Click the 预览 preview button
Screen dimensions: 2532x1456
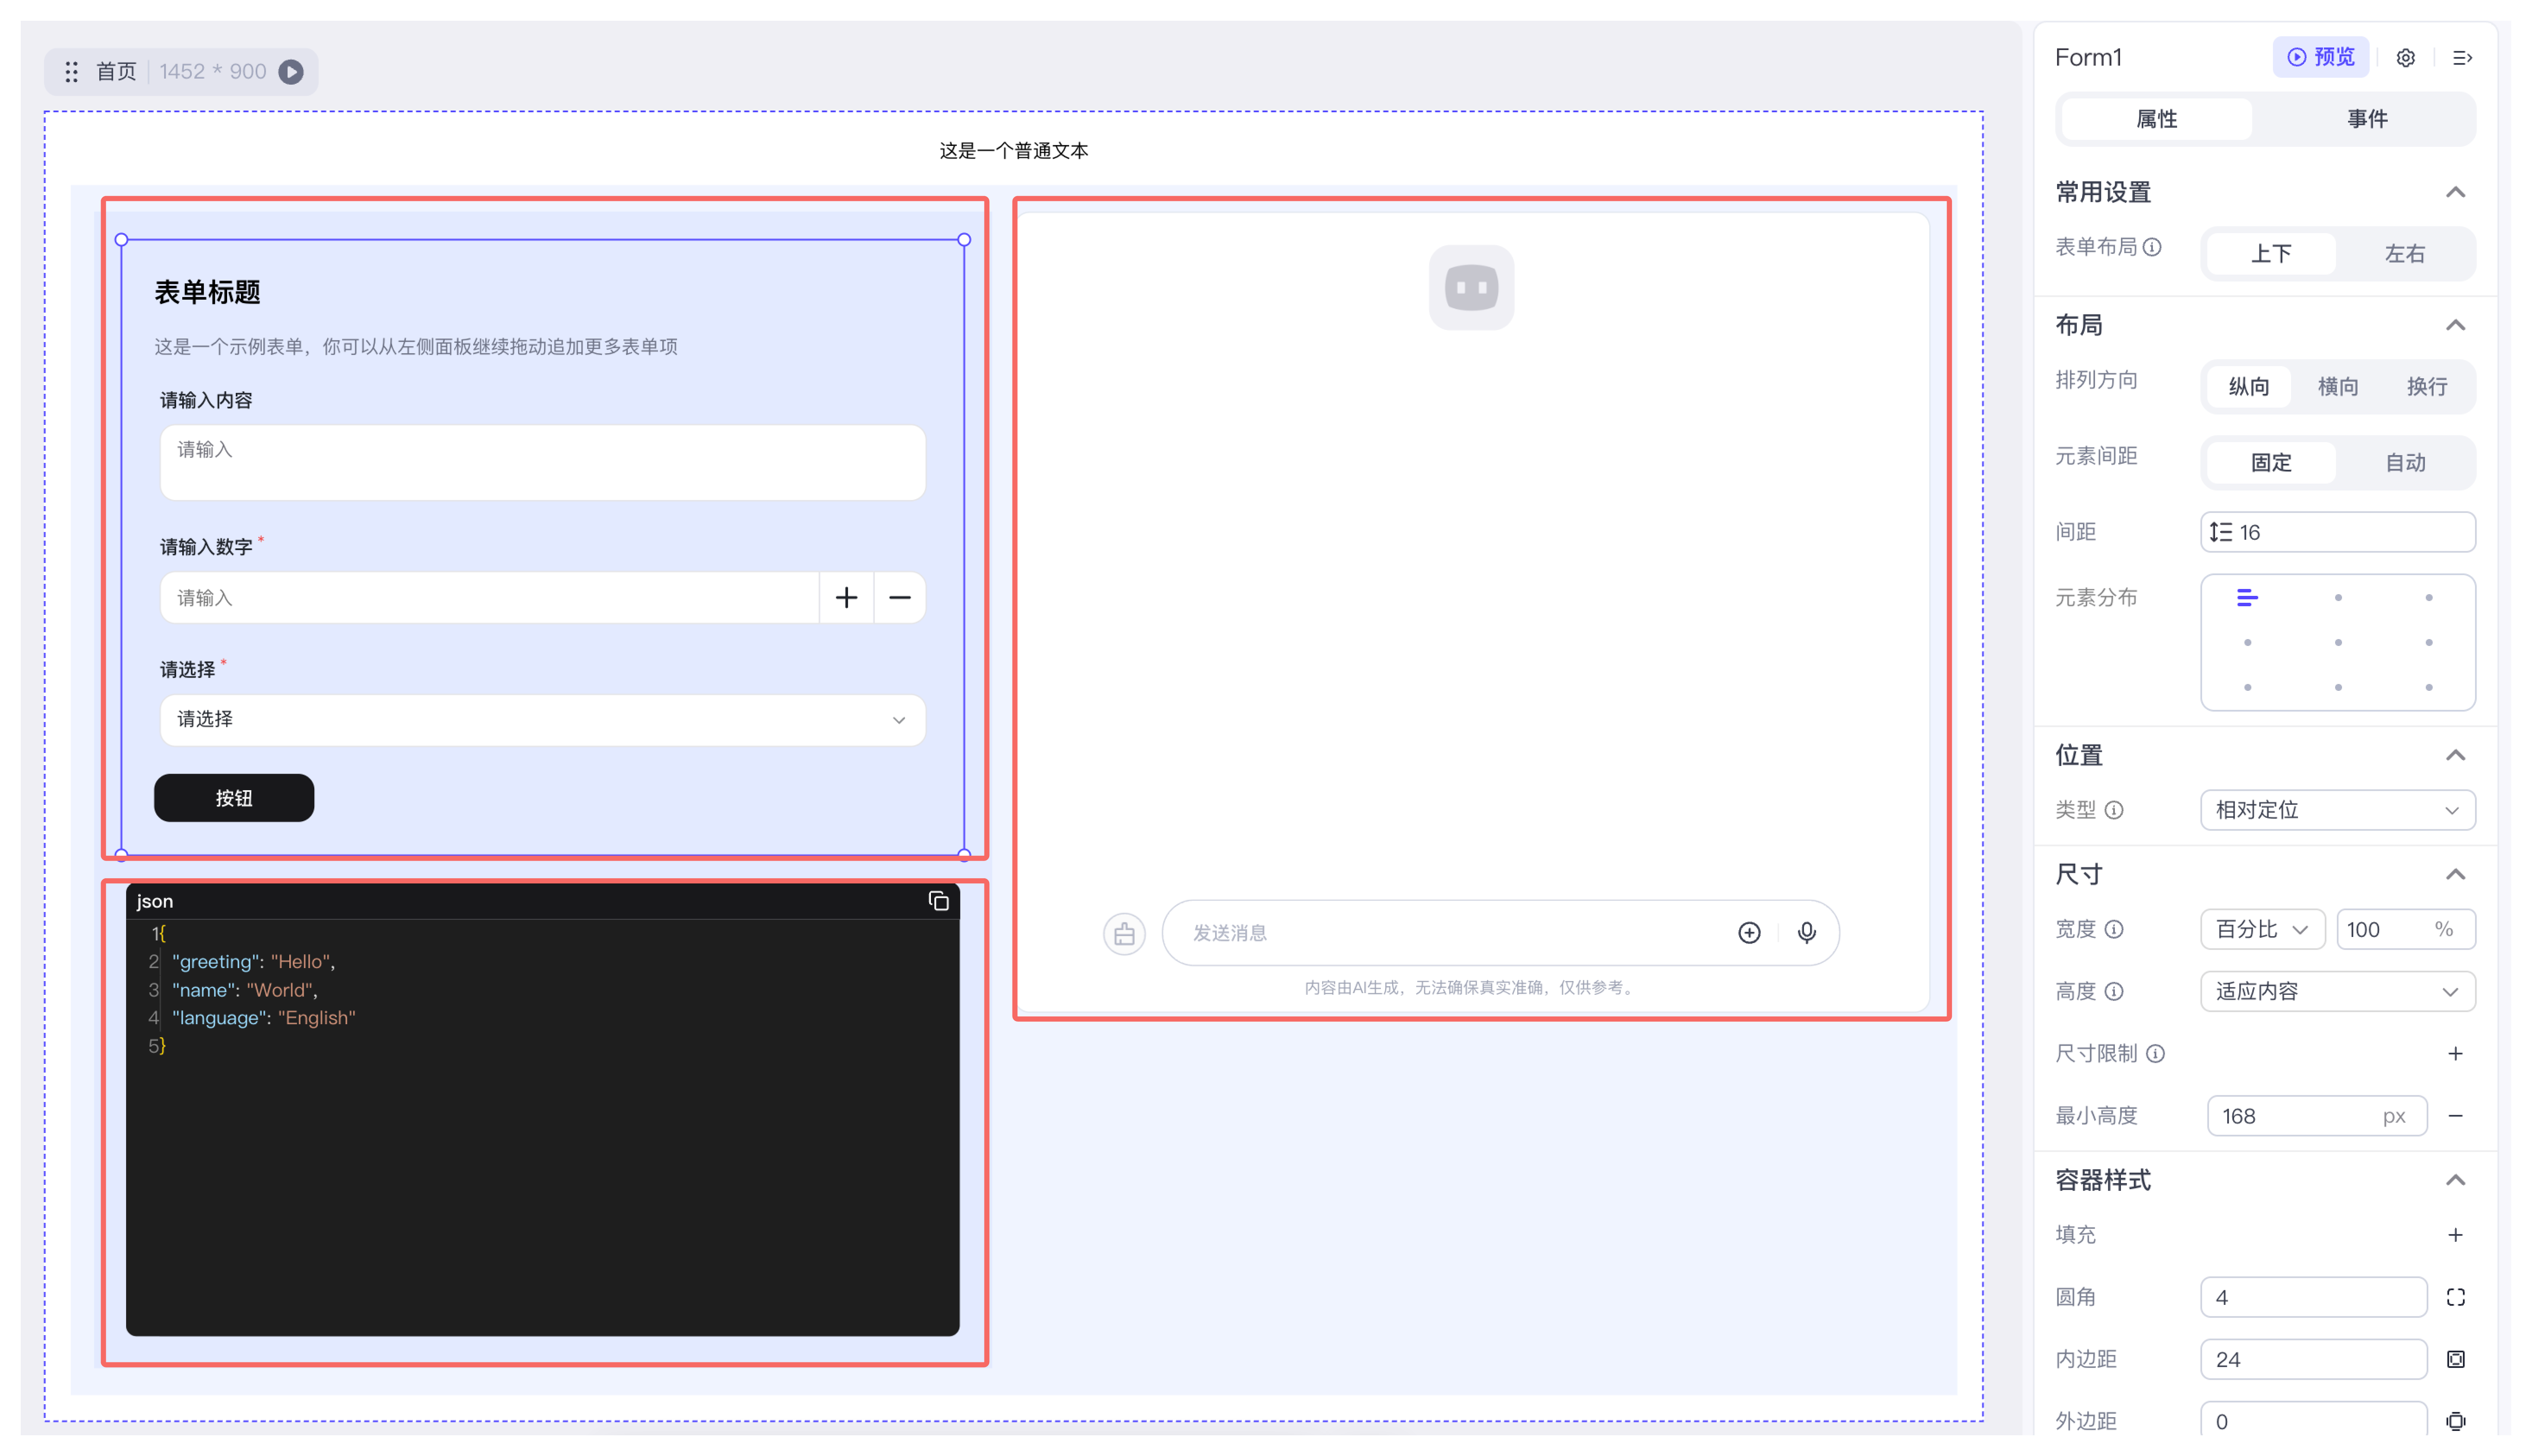click(x=2320, y=58)
